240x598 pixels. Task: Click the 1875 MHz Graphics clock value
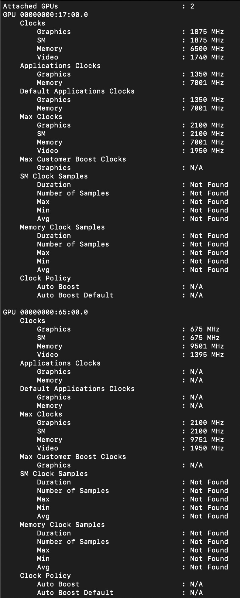point(207,32)
